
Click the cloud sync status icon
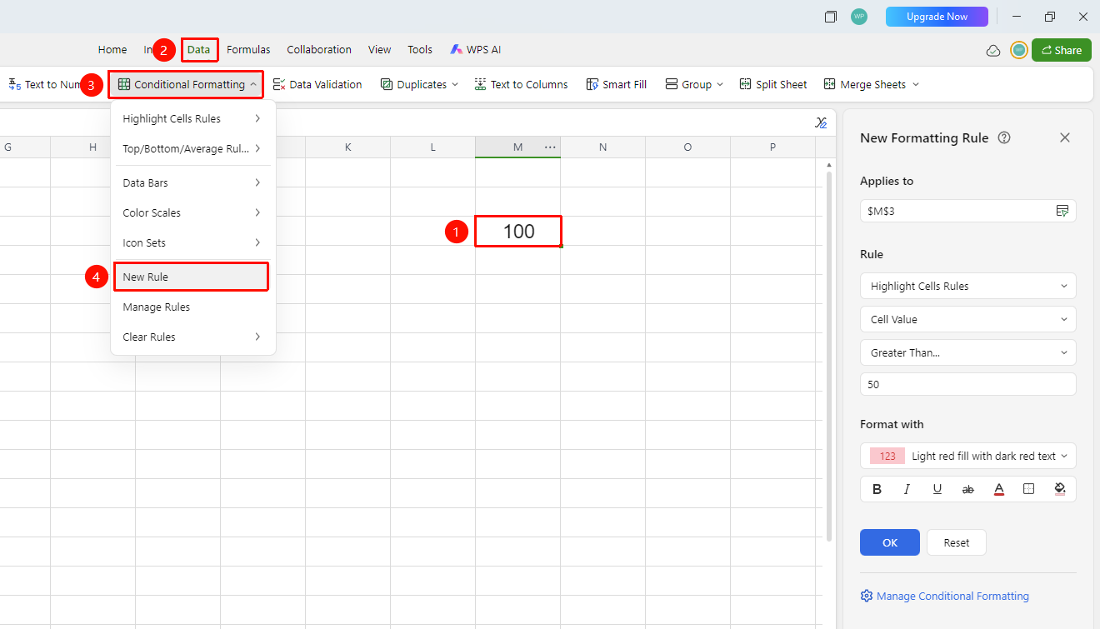[x=993, y=50]
